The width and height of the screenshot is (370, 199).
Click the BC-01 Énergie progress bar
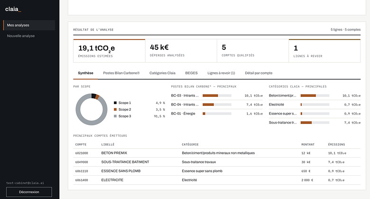pyautogui.click(x=217, y=114)
